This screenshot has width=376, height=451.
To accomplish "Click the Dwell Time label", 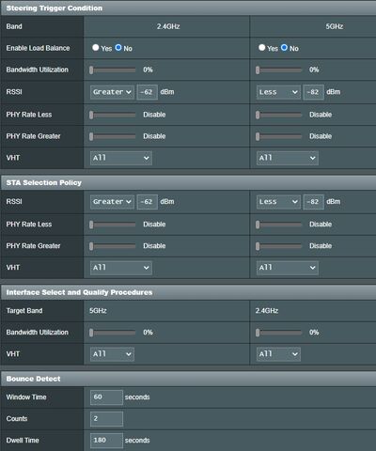I will tap(23, 441).
